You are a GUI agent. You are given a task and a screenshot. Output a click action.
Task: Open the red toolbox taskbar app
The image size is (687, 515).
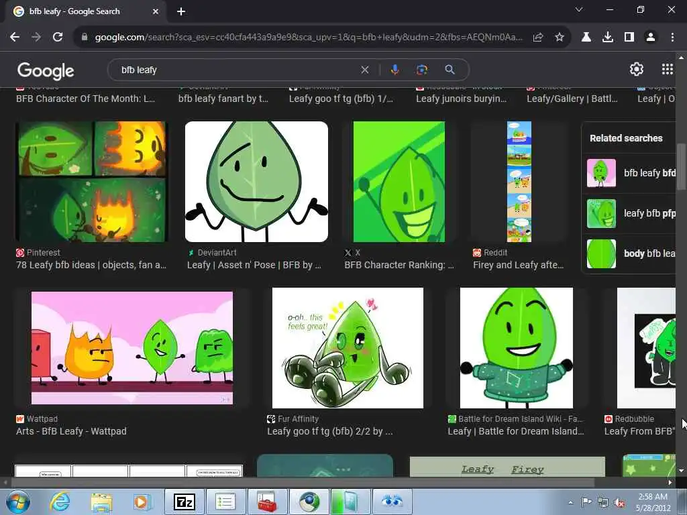click(267, 502)
